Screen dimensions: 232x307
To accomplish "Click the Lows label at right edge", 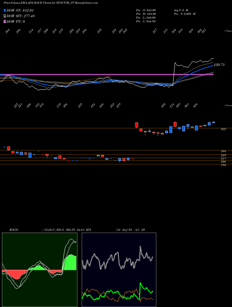I will [x=228, y=105].
